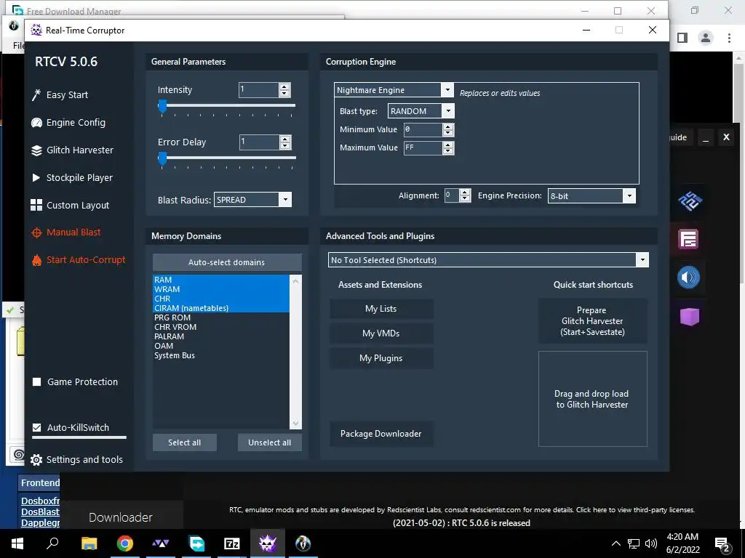Increase the Alignment stepper value

[465, 192]
